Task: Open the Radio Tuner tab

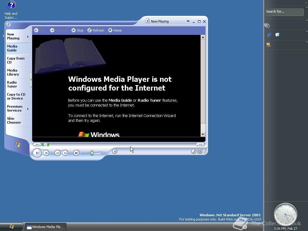Action: pos(18,85)
